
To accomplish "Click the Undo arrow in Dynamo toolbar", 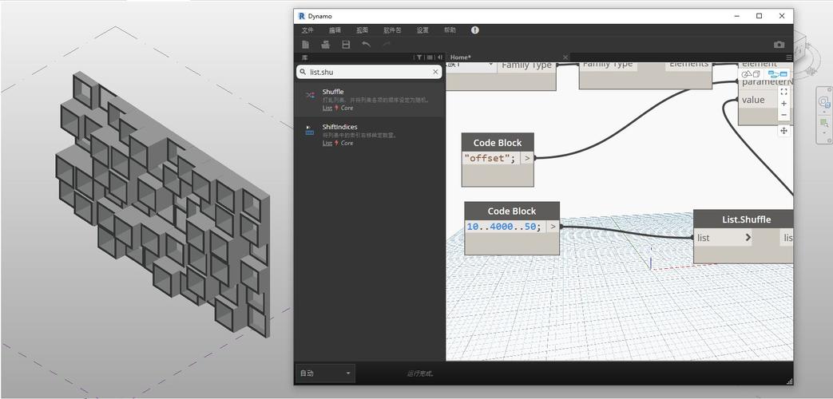I will tap(366, 45).
